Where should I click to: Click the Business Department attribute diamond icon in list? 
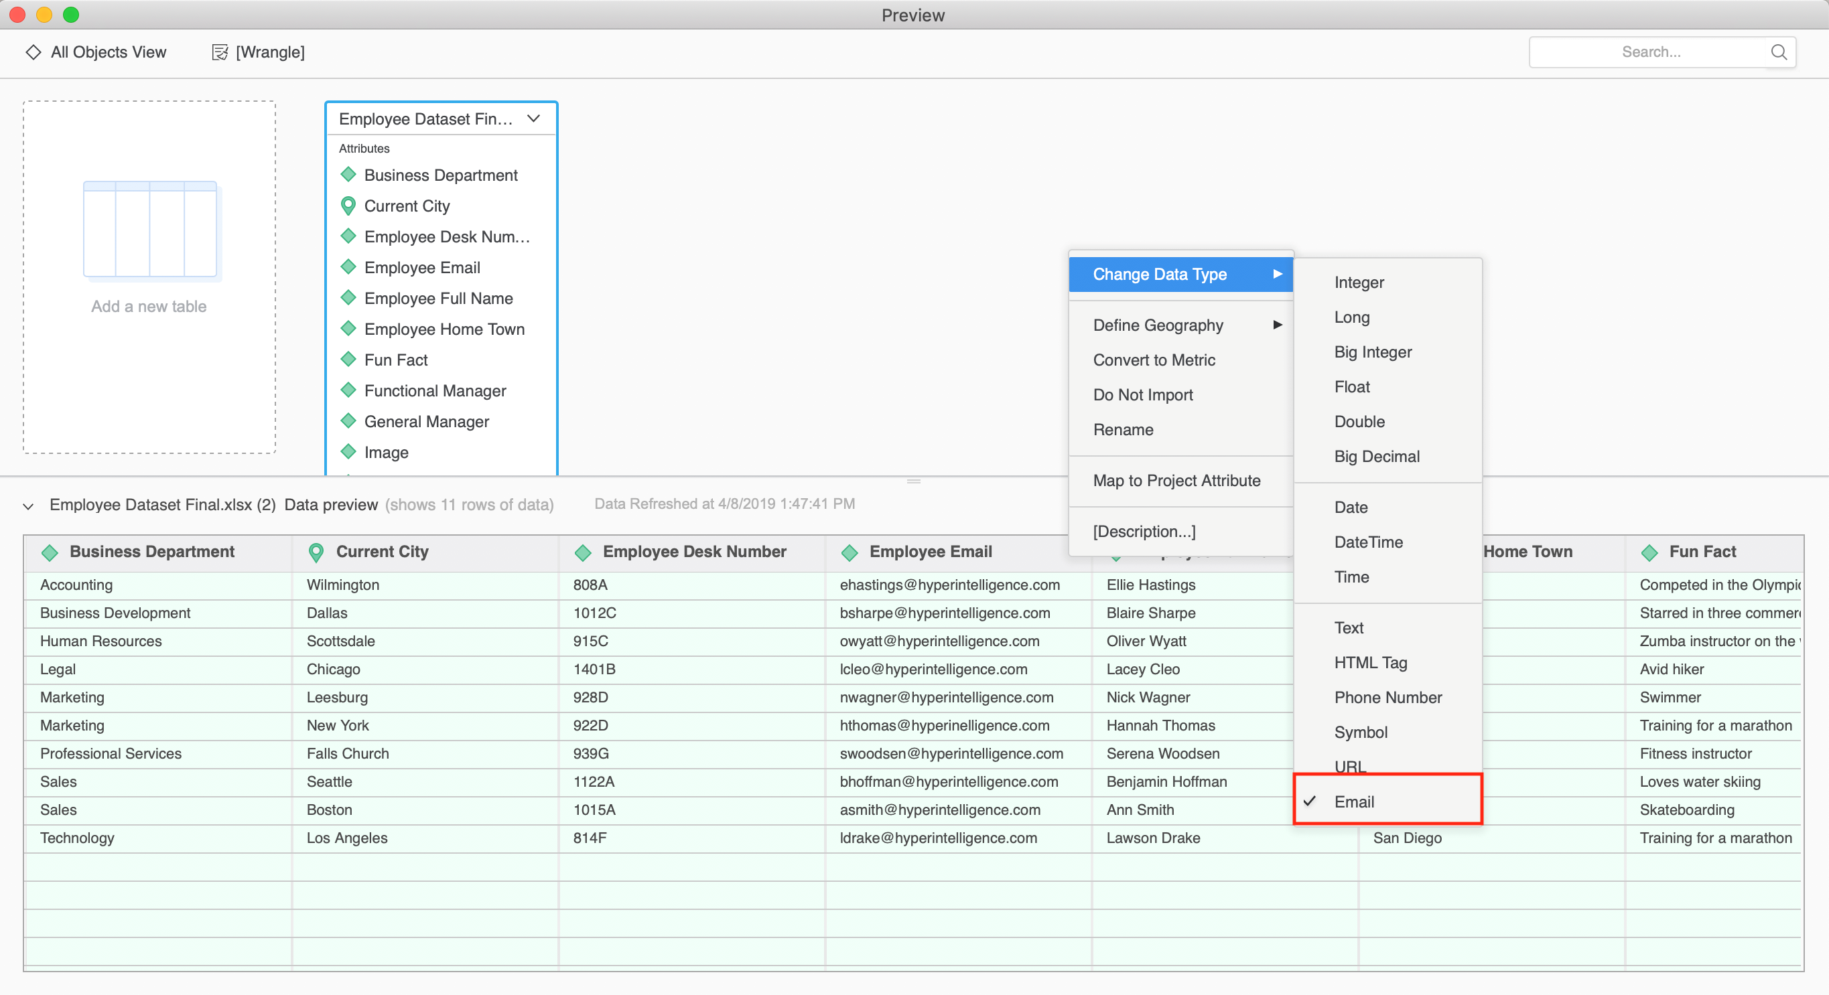(x=348, y=175)
